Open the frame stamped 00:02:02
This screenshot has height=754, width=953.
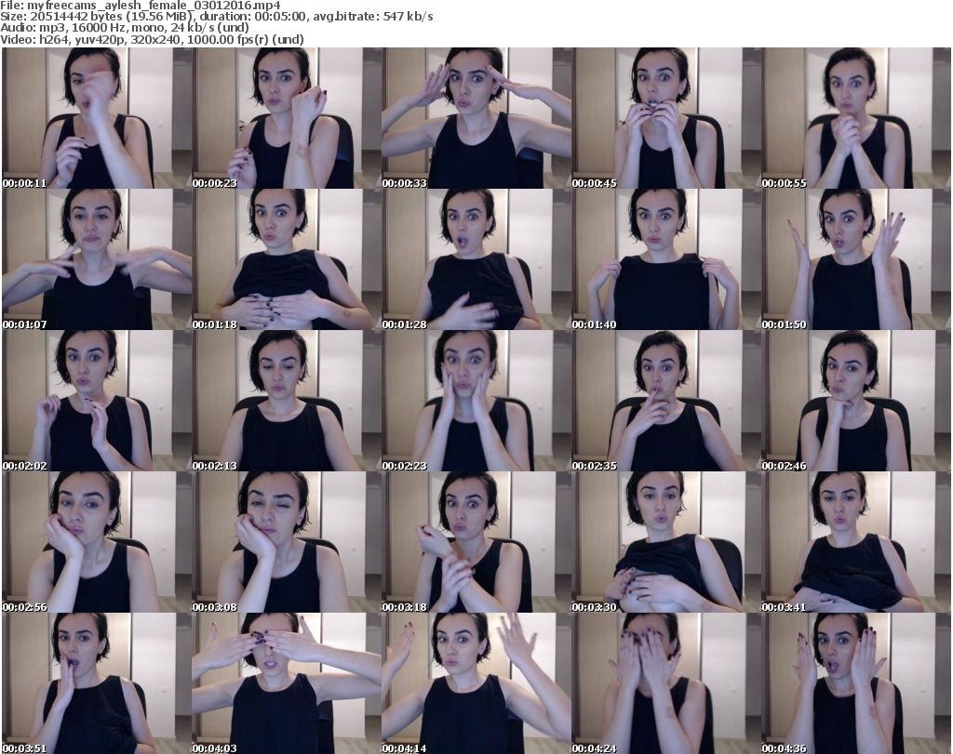97,401
